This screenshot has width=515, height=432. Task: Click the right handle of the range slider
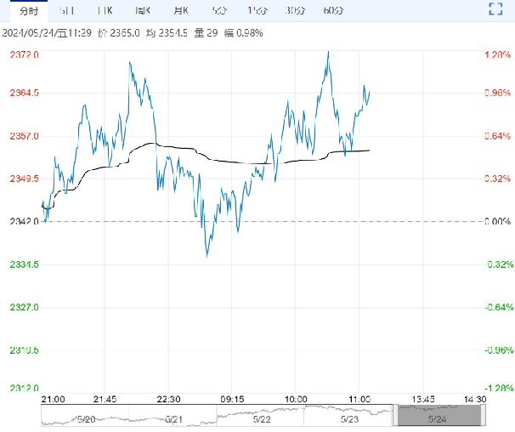click(x=484, y=415)
